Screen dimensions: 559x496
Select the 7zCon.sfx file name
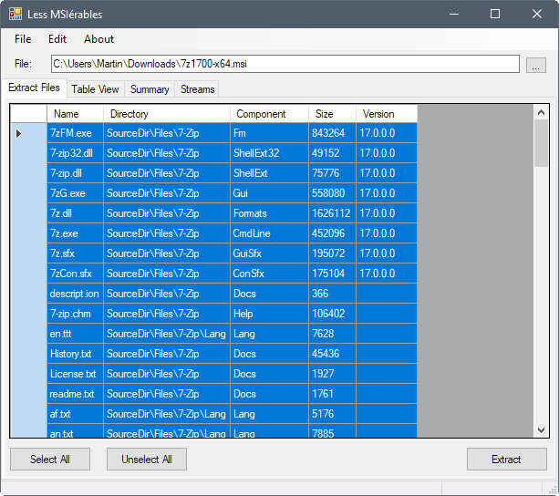[71, 274]
